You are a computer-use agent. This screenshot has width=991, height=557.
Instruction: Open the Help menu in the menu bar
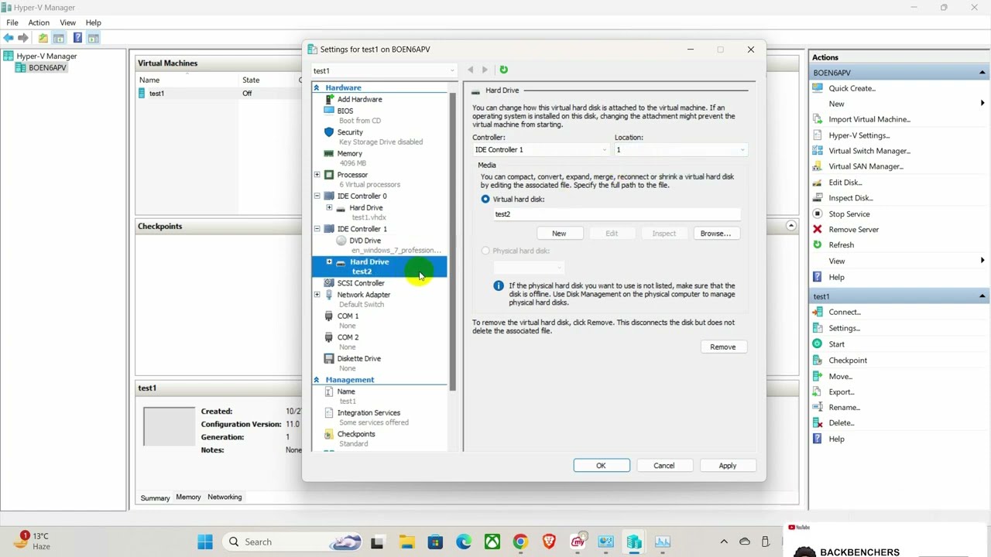pos(93,22)
